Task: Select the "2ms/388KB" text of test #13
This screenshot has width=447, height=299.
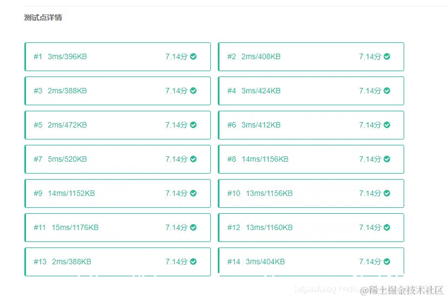Action: 72,262
